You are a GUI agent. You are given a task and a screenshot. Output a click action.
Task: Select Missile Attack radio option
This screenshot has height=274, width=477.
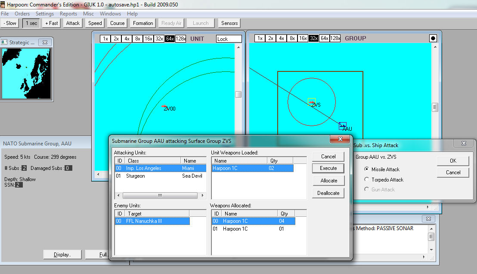click(x=366, y=169)
